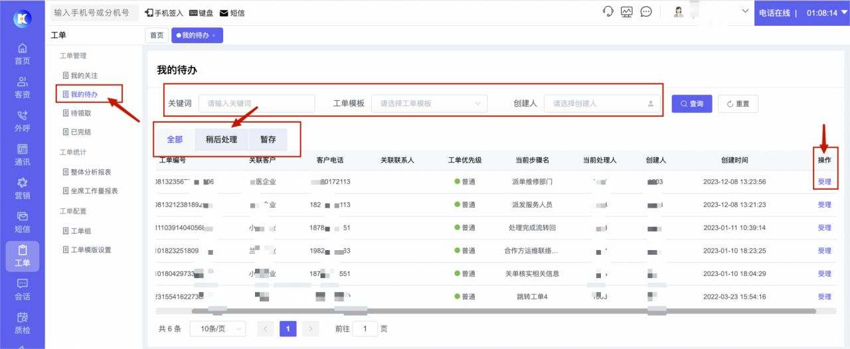Click 受理 for 跳转工单4 row
850x349 pixels.
(824, 297)
